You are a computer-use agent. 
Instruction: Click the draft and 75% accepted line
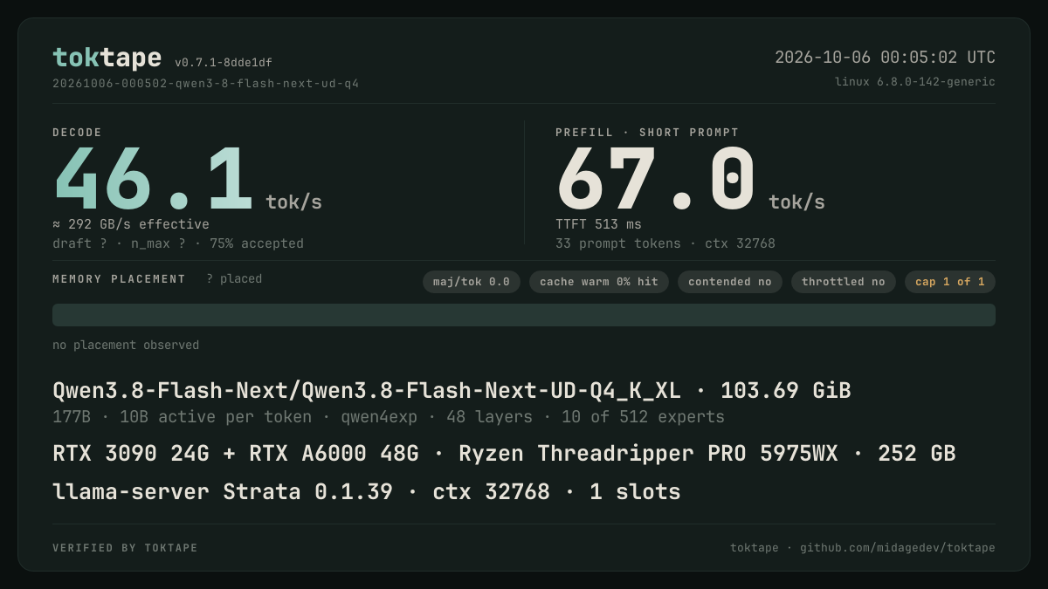coord(178,243)
